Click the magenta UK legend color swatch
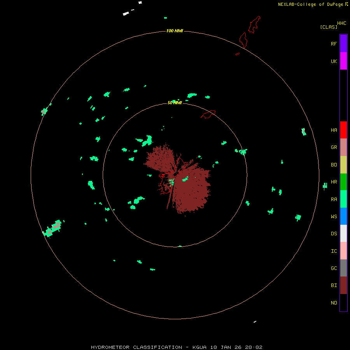Screen dimensions: 350x350 [343, 61]
